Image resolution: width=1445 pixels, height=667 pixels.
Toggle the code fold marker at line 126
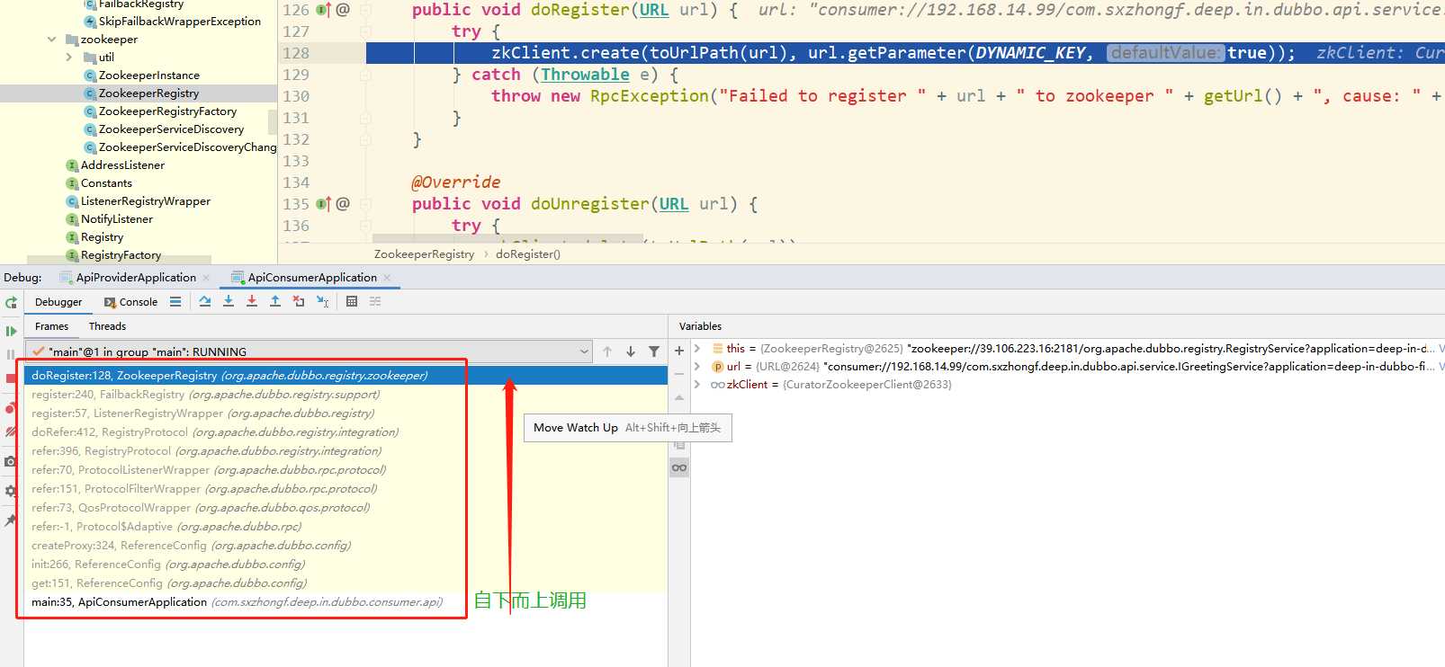[365, 10]
